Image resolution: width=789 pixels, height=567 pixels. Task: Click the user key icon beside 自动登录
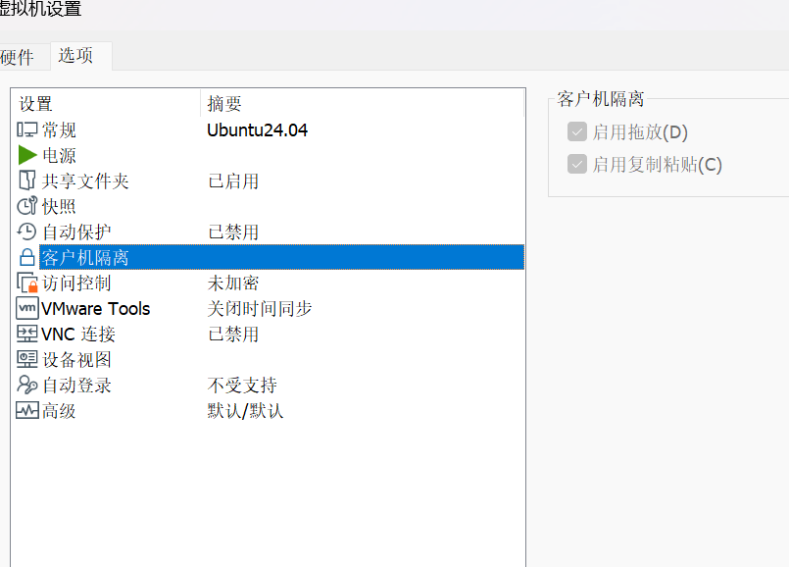click(x=27, y=385)
